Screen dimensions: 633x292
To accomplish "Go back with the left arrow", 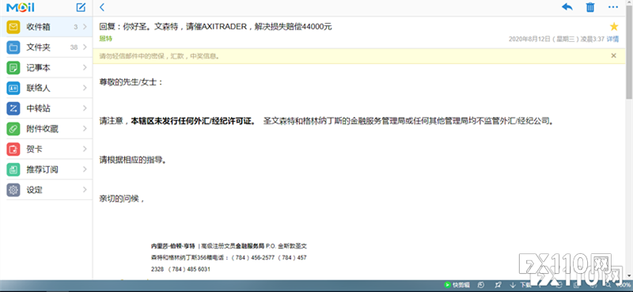I will [102, 7].
